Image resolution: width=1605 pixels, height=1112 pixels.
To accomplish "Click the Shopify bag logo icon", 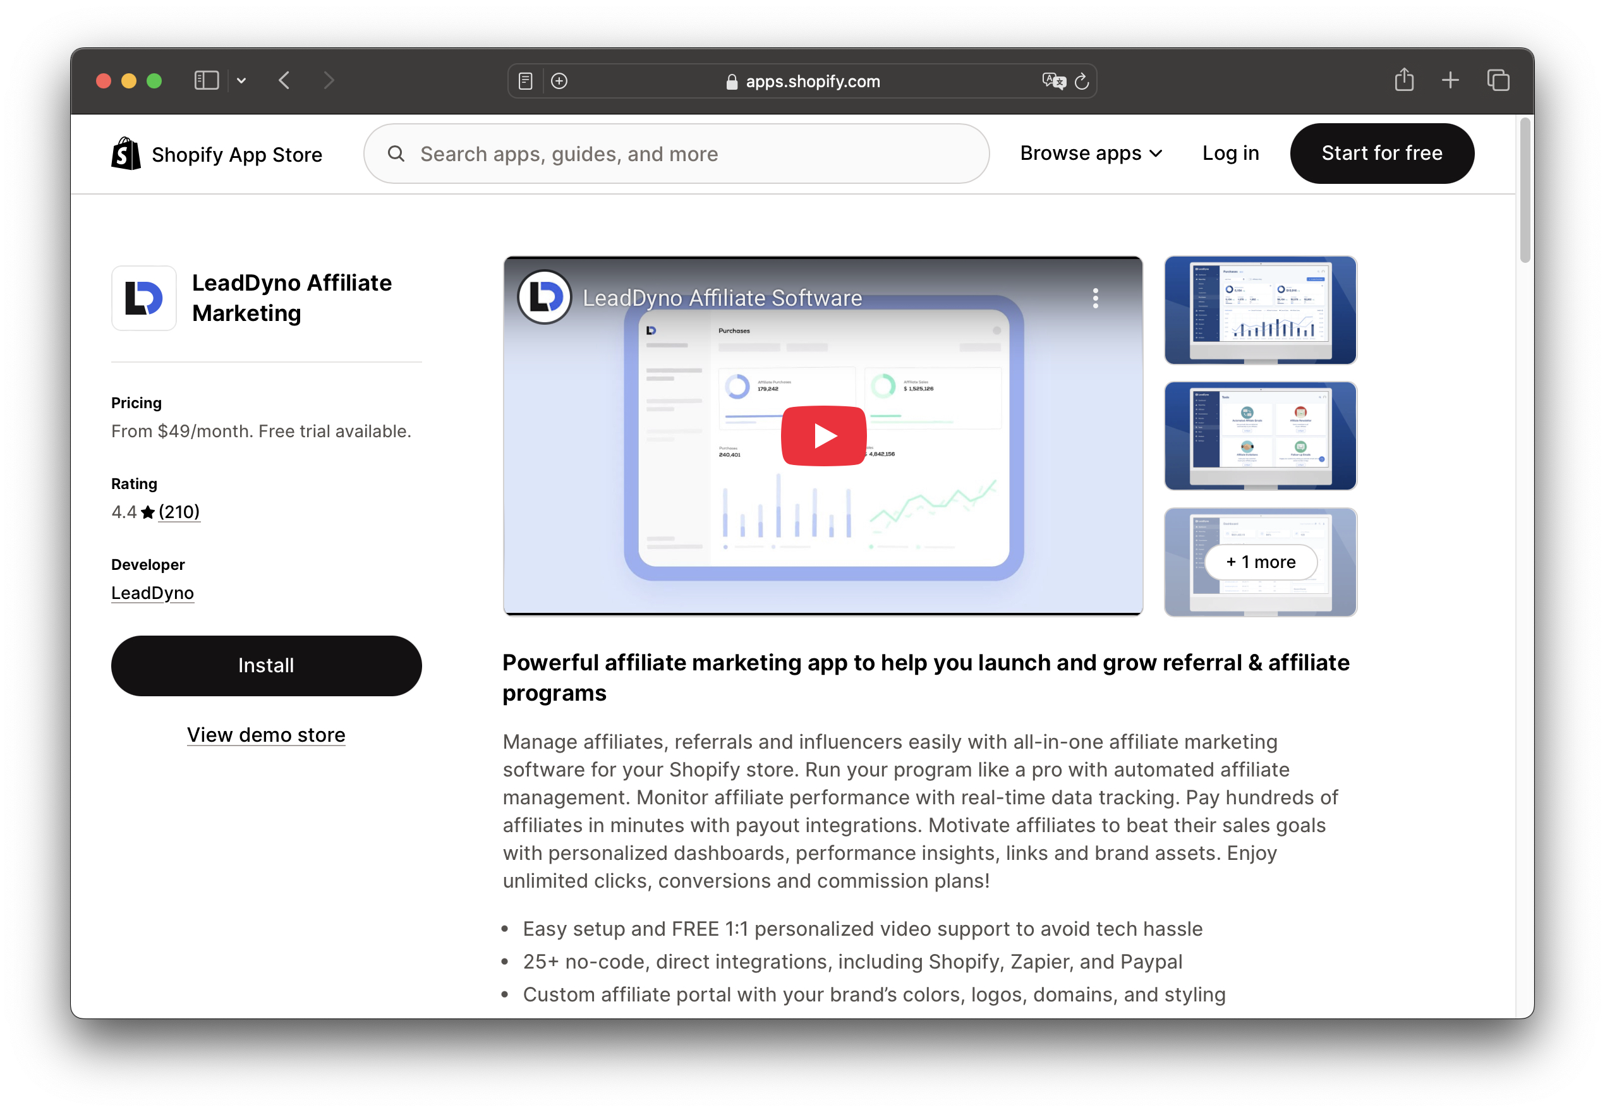I will tap(126, 154).
